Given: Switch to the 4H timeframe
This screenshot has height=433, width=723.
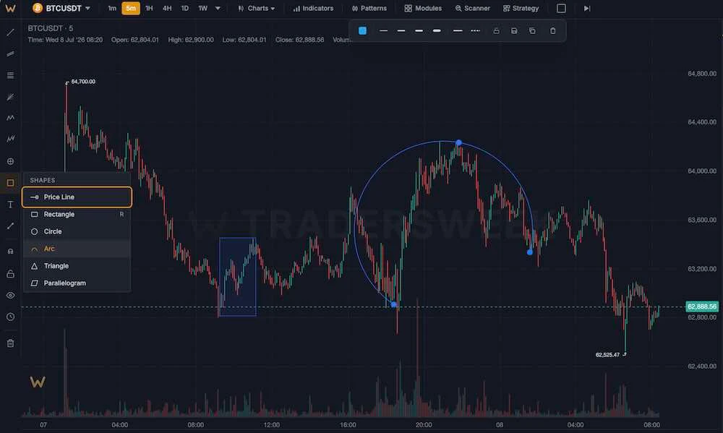Looking at the screenshot, I should pyautogui.click(x=167, y=8).
